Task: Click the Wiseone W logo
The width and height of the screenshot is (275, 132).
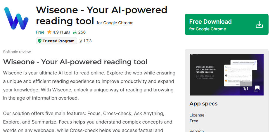Action: pyautogui.click(x=16, y=18)
